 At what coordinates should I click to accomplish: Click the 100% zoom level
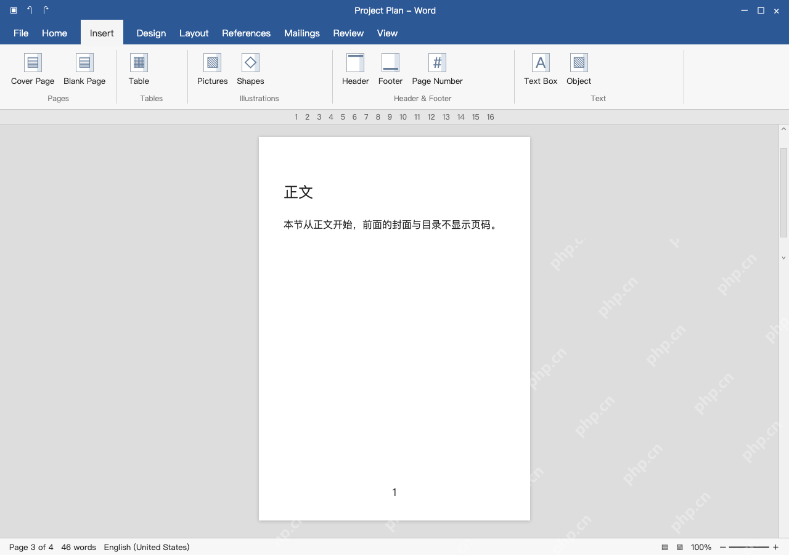[x=701, y=547]
